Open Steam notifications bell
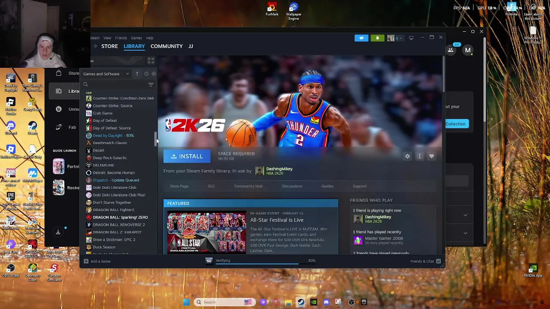The height and width of the screenshot is (309, 550). [x=377, y=38]
